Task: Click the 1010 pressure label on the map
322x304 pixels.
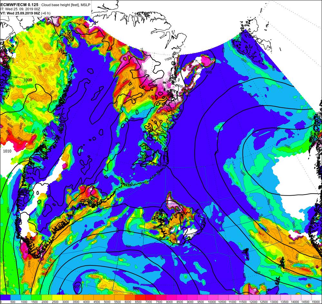Action: [x=7, y=151]
